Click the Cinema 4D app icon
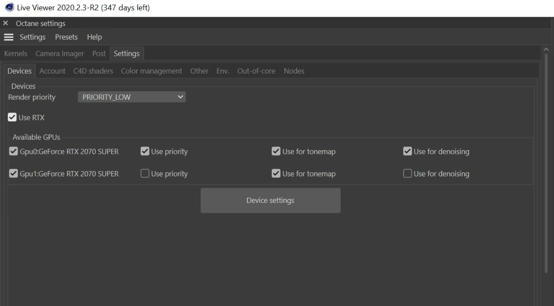 pos(9,7)
